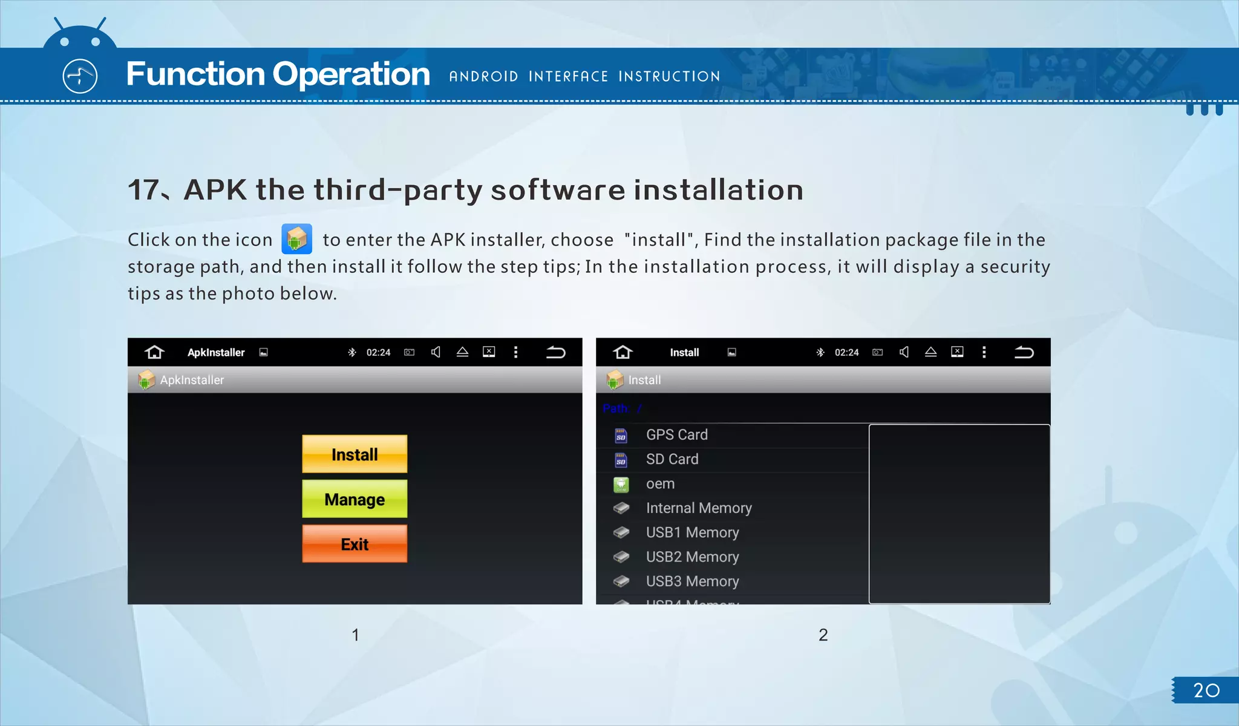Open the USB2 Memory entry

(x=733, y=557)
